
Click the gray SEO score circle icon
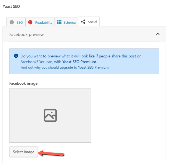pos(12,22)
